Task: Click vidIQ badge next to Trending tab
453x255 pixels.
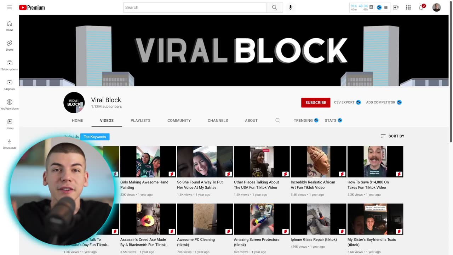Action: pyautogui.click(x=316, y=120)
